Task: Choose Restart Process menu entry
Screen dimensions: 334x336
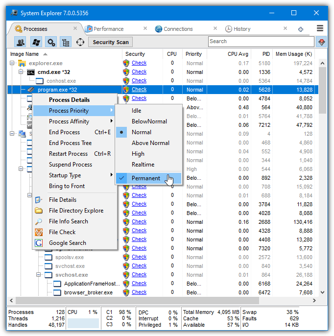Action: pyautogui.click(x=74, y=154)
